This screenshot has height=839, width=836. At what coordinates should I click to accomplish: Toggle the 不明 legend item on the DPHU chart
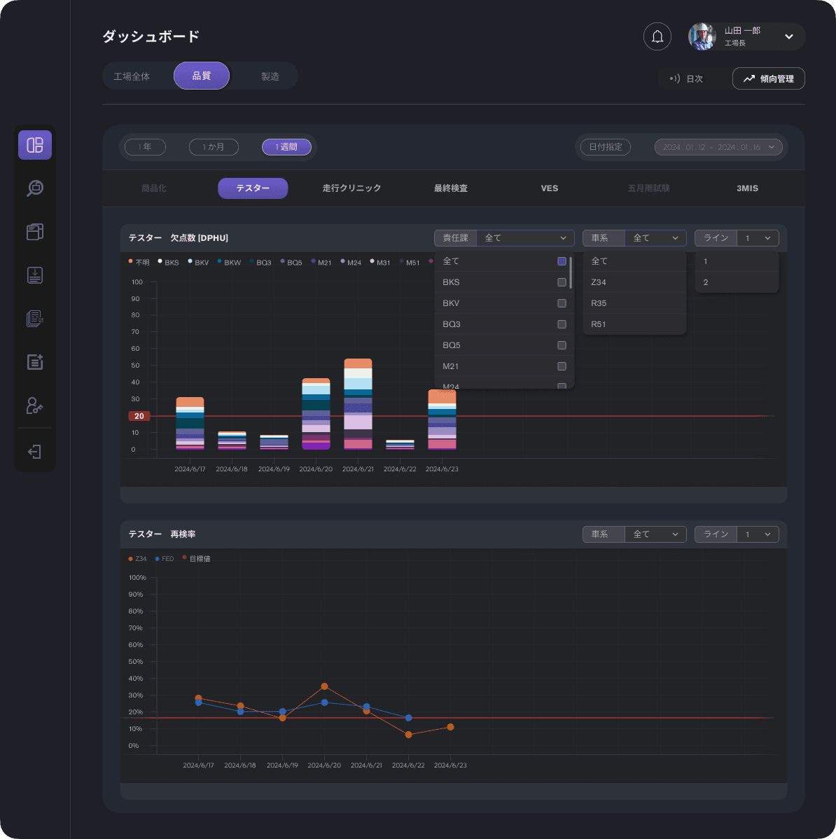click(x=141, y=262)
